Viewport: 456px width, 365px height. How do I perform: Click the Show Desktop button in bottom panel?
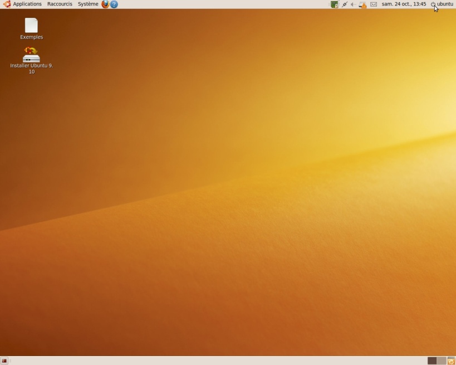pyautogui.click(x=4, y=361)
